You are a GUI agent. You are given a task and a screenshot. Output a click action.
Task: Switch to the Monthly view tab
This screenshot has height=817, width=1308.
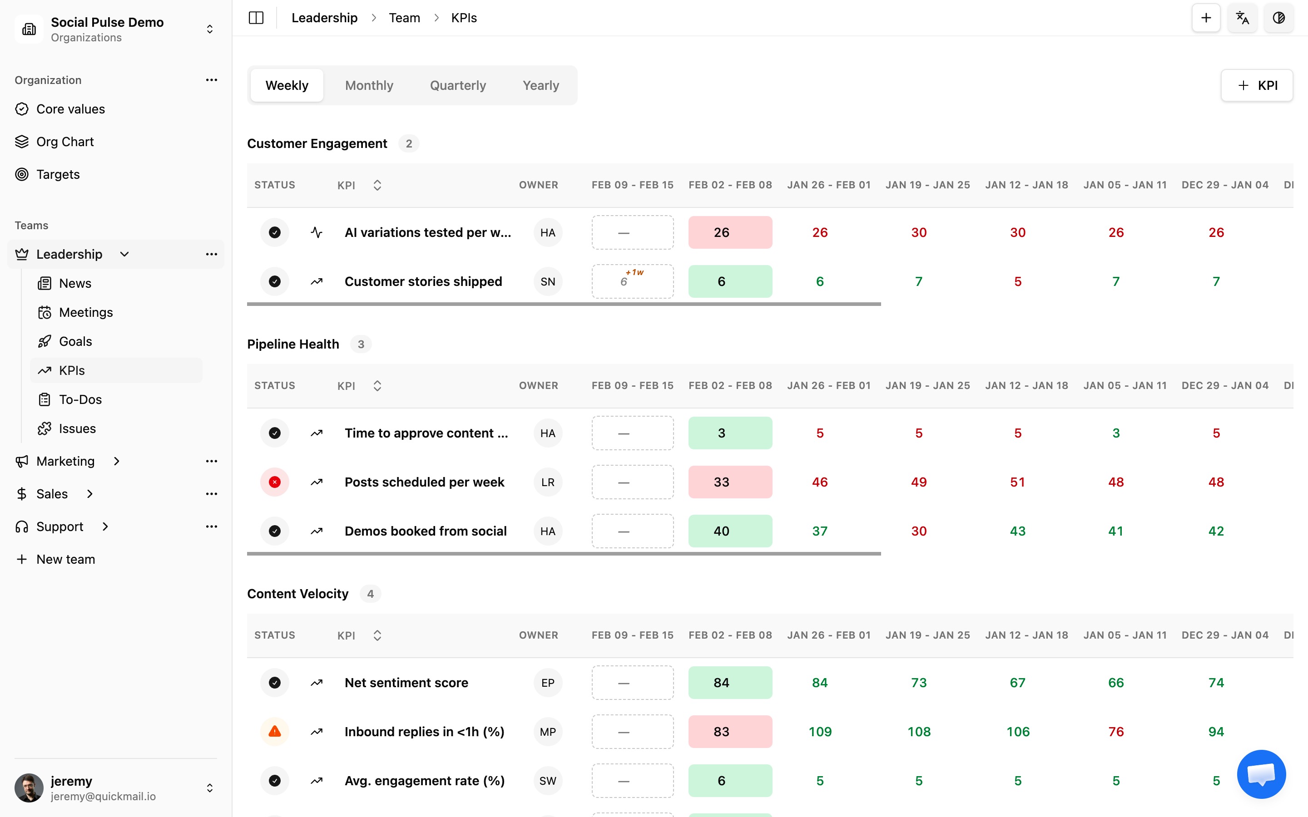[x=369, y=85]
